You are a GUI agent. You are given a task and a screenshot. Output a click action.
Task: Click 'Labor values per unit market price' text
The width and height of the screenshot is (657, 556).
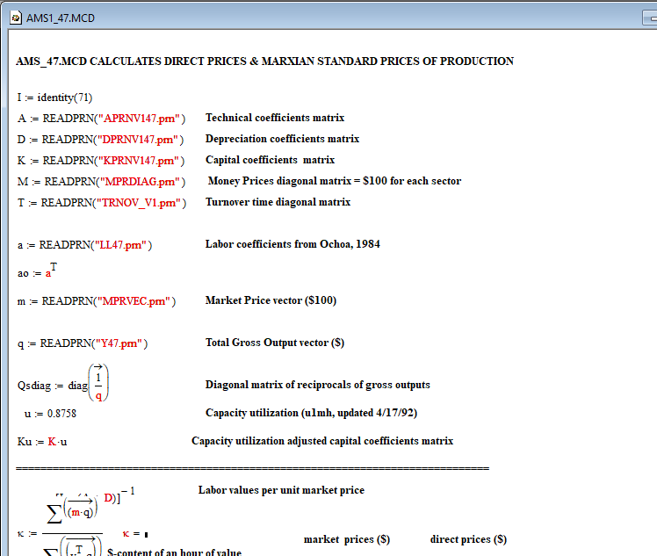[282, 490]
